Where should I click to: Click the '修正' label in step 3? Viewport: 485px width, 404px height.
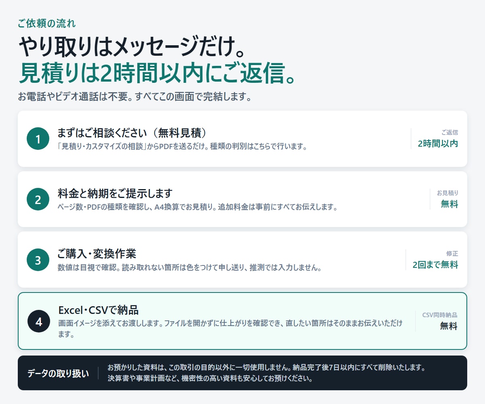coord(452,254)
